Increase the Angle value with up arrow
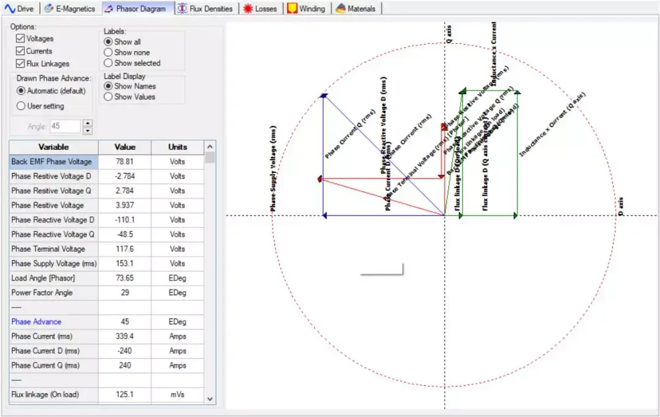The image size is (660, 417). (87, 123)
